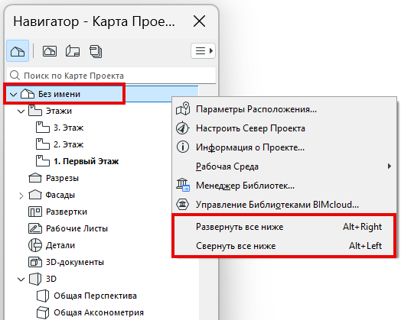Click the 2. Этаж story icon
401x320 pixels.
[x=42, y=144]
